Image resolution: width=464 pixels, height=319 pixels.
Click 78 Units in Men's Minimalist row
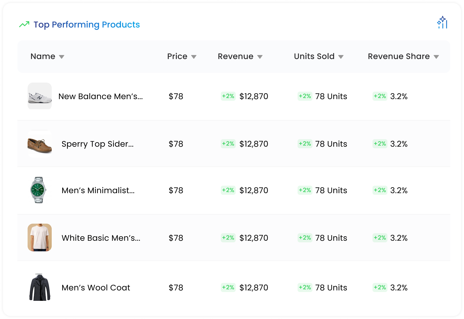(x=331, y=190)
